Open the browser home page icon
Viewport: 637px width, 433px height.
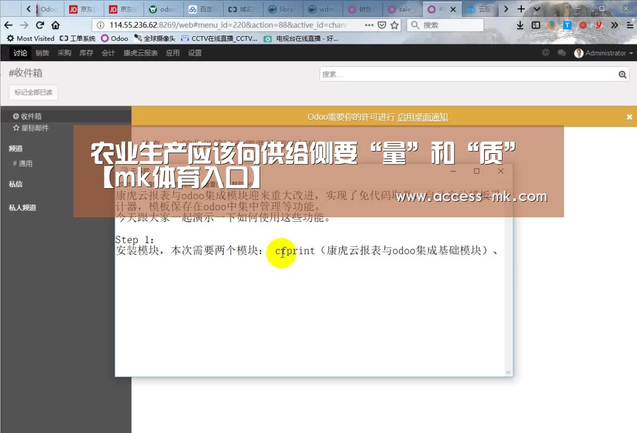(x=56, y=25)
